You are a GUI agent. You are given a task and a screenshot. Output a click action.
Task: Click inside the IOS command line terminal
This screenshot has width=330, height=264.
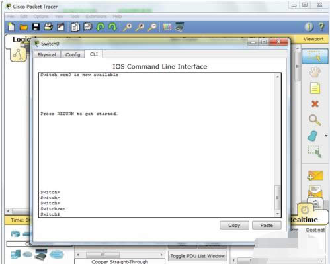[157, 145]
